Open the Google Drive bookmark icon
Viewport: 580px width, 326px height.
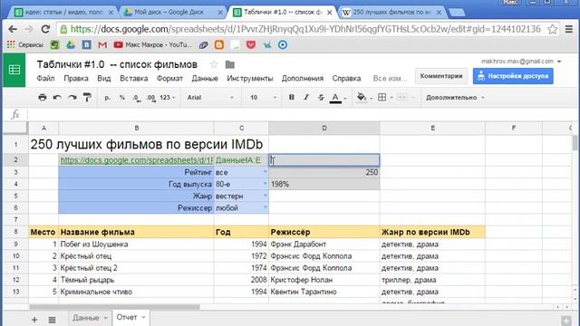(x=71, y=44)
